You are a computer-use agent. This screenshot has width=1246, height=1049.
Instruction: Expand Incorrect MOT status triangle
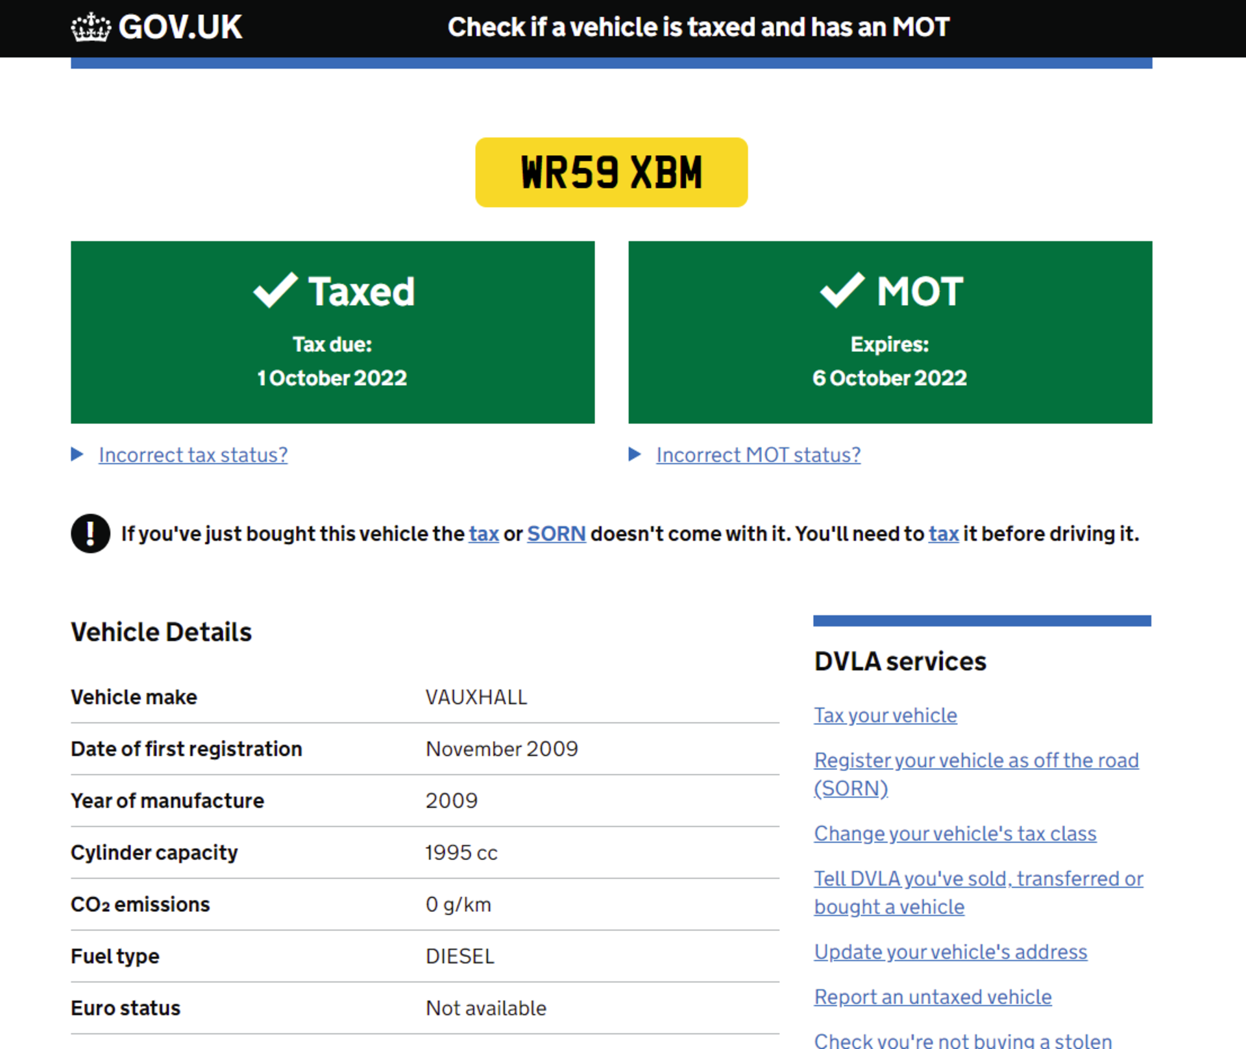(x=635, y=454)
